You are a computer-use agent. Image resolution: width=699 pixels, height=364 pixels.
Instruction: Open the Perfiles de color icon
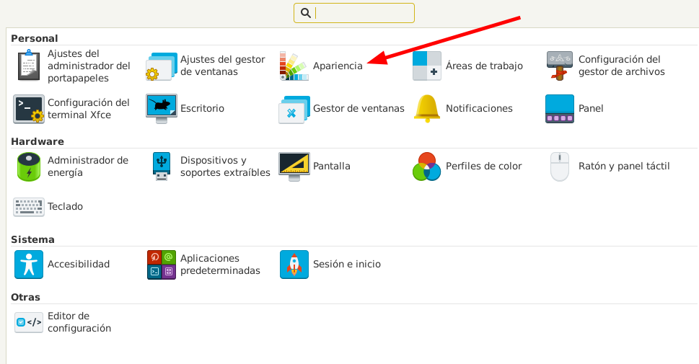[x=426, y=167]
